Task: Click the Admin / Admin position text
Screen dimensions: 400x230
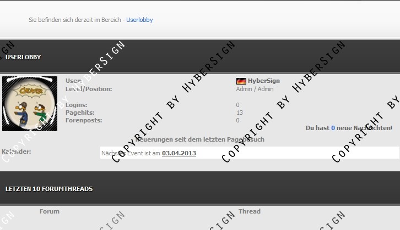Action: pos(255,89)
